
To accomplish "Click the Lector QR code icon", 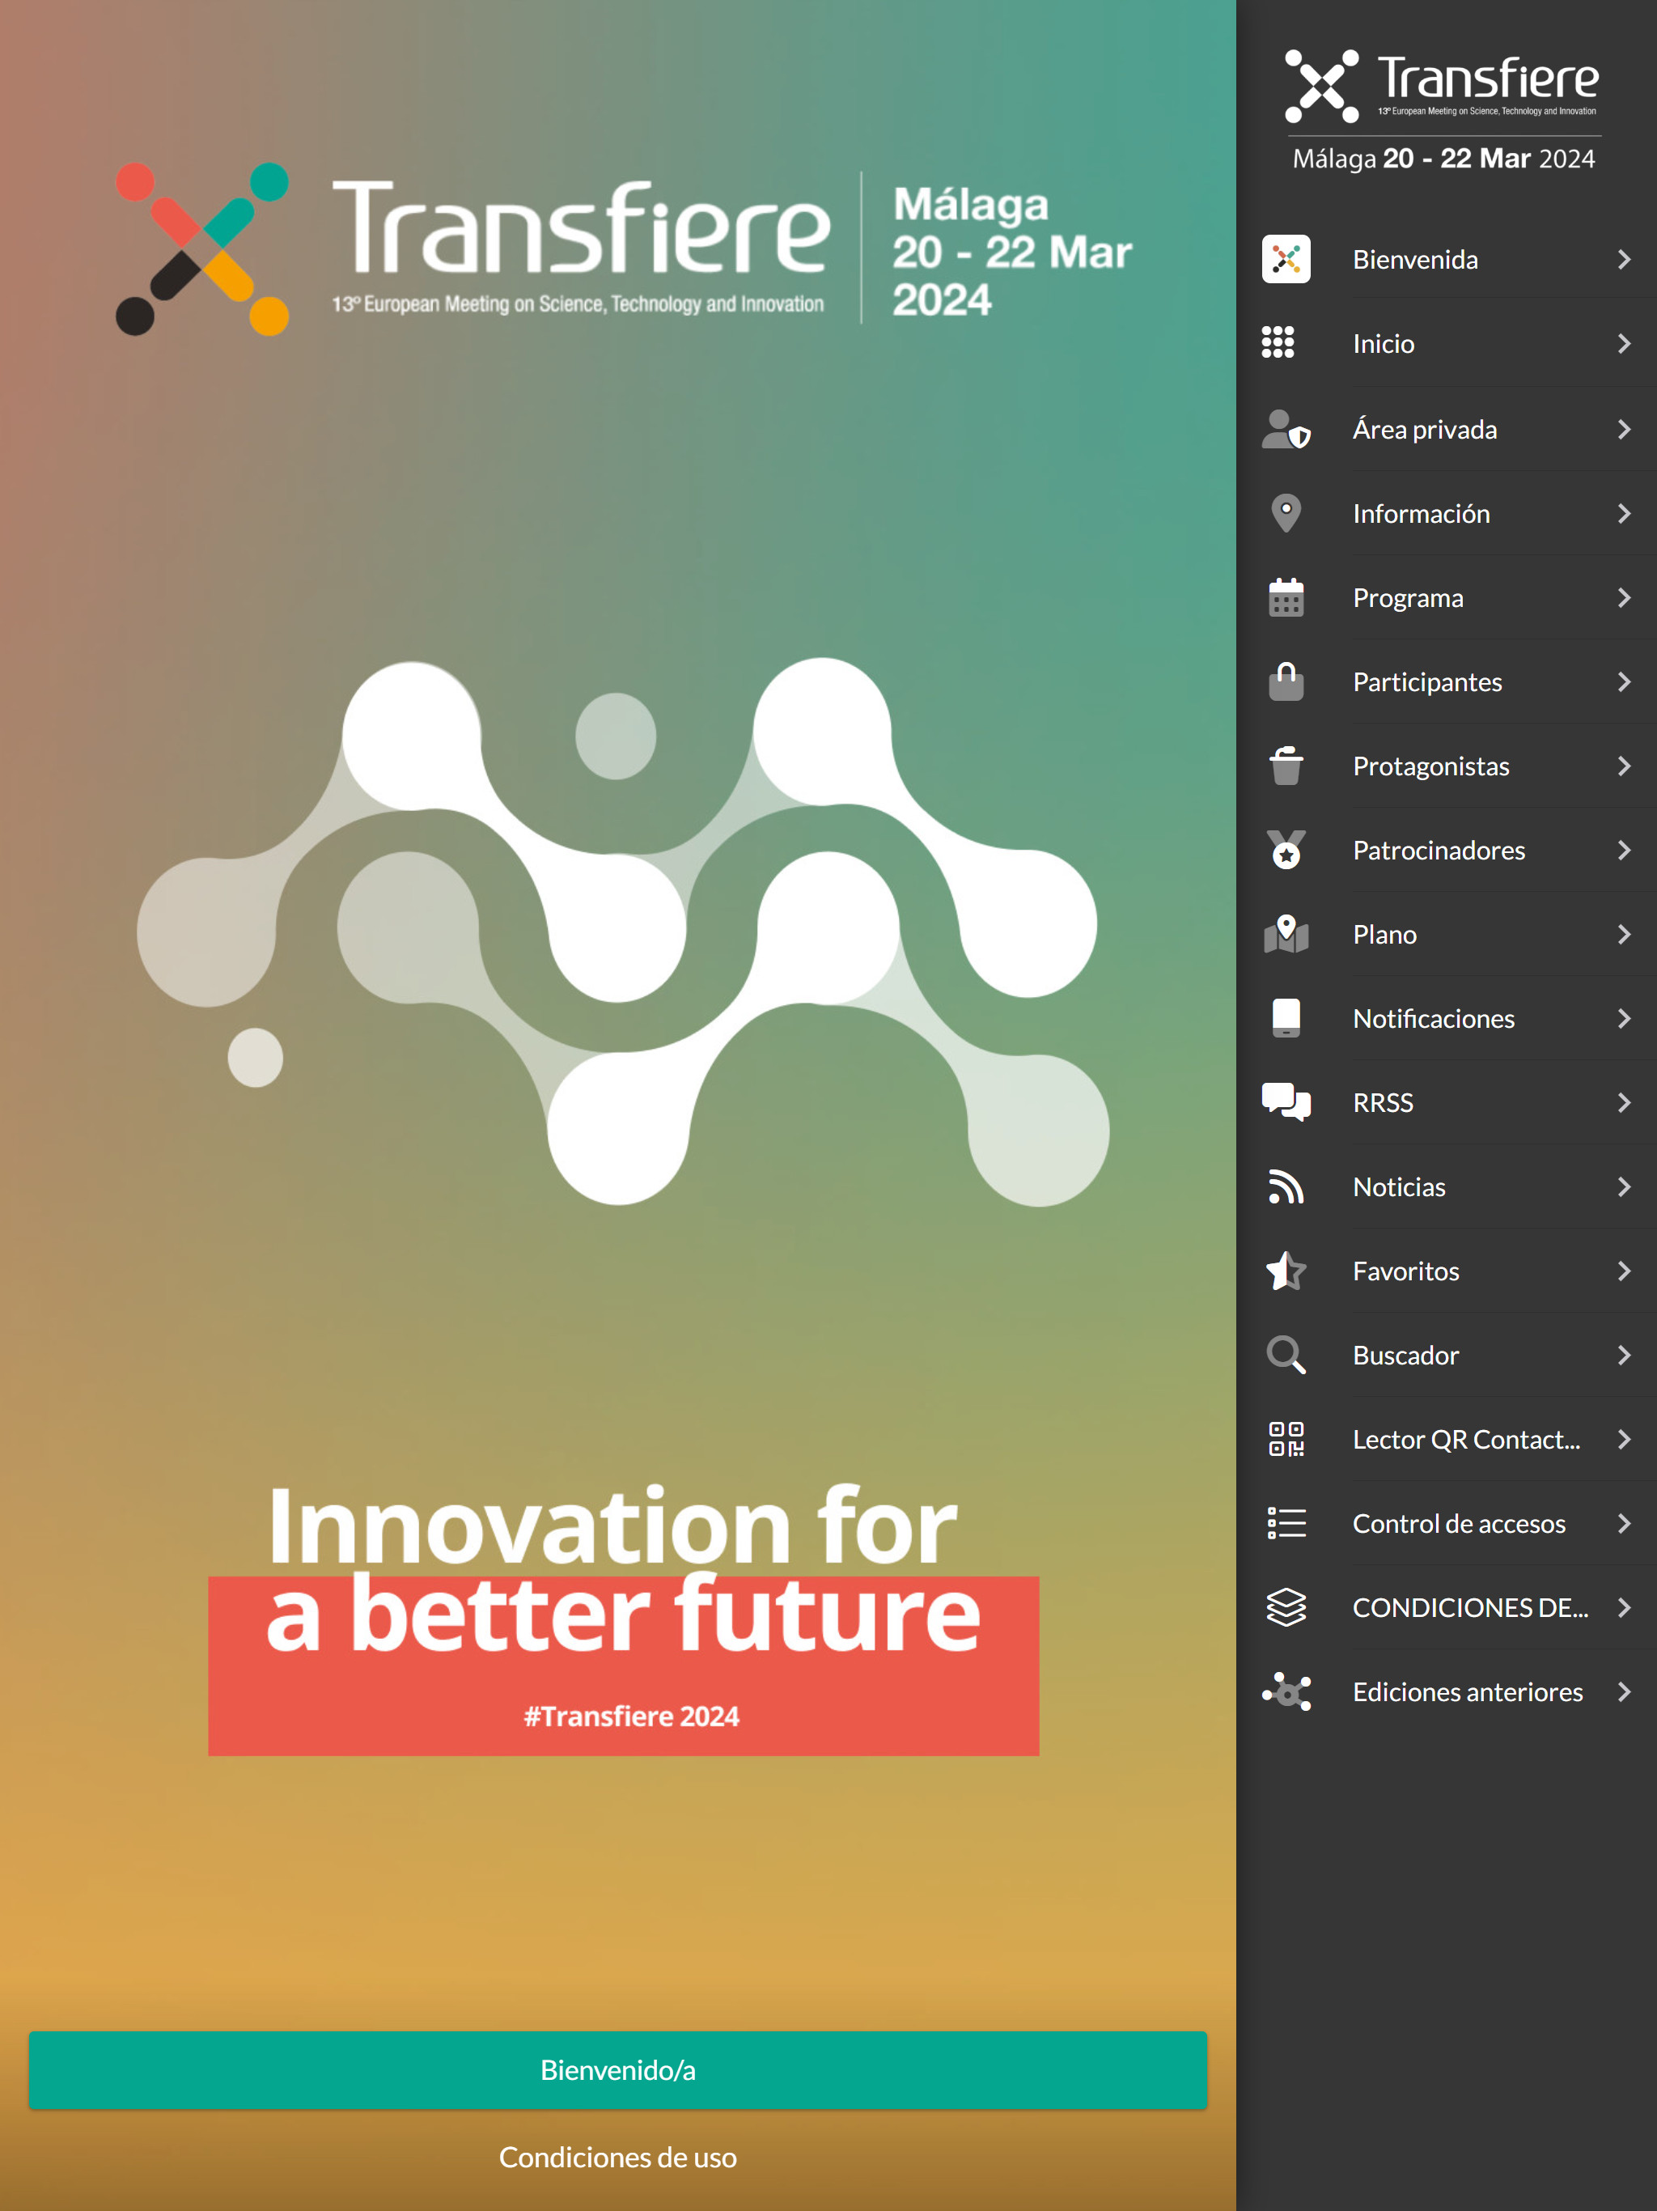I will click(x=1285, y=1438).
